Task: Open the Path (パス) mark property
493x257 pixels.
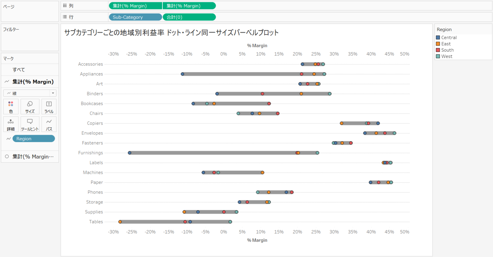Action: tap(49, 124)
